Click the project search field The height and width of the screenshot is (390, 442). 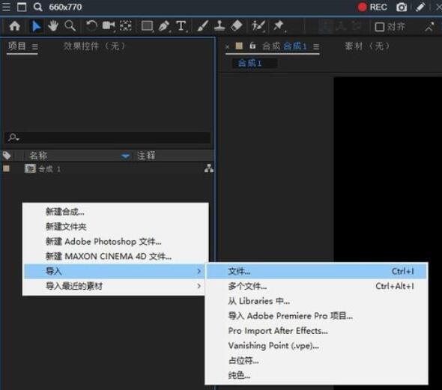108,138
